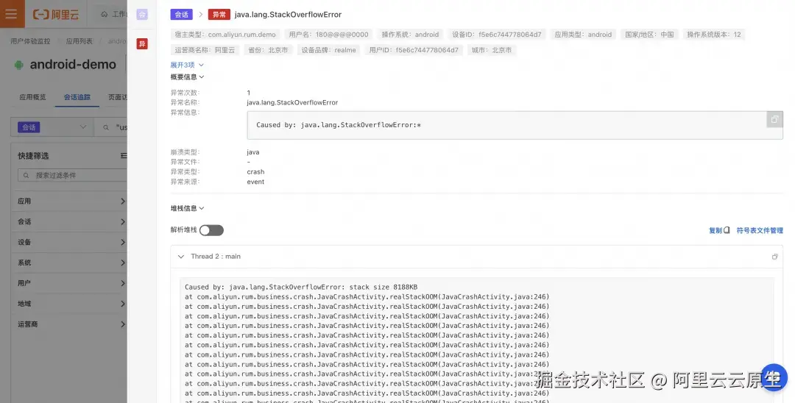Click the crash exception type value
Image resolution: width=795 pixels, height=403 pixels.
pyautogui.click(x=255, y=172)
